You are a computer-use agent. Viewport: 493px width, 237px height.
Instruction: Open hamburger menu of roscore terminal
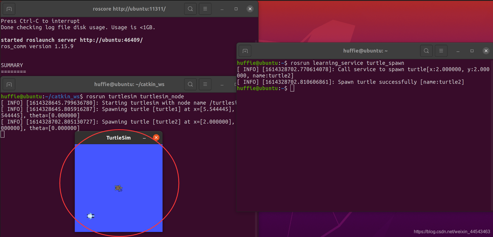205,9
